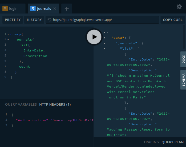Open the QUERY PLAN panel
Viewport: 186px width, 147px height.
tap(172, 142)
